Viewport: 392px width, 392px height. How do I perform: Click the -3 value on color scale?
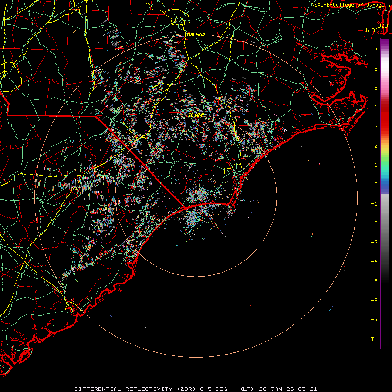point(374,243)
